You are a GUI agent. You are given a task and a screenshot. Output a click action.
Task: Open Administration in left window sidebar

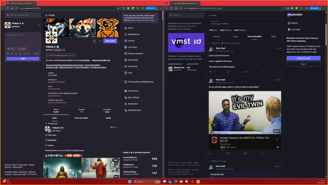click(x=132, y=110)
